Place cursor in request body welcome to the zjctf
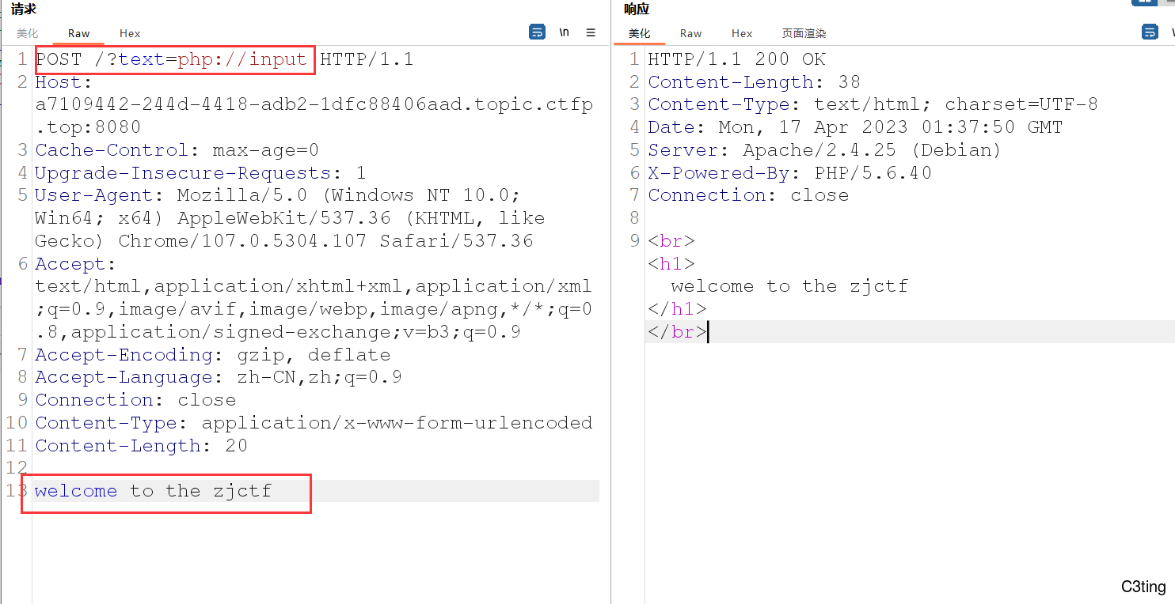Image resolution: width=1175 pixels, height=604 pixels. pos(153,491)
